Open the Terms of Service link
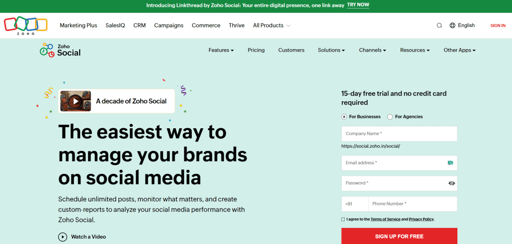Image resolution: width=512 pixels, height=244 pixels. point(386,219)
